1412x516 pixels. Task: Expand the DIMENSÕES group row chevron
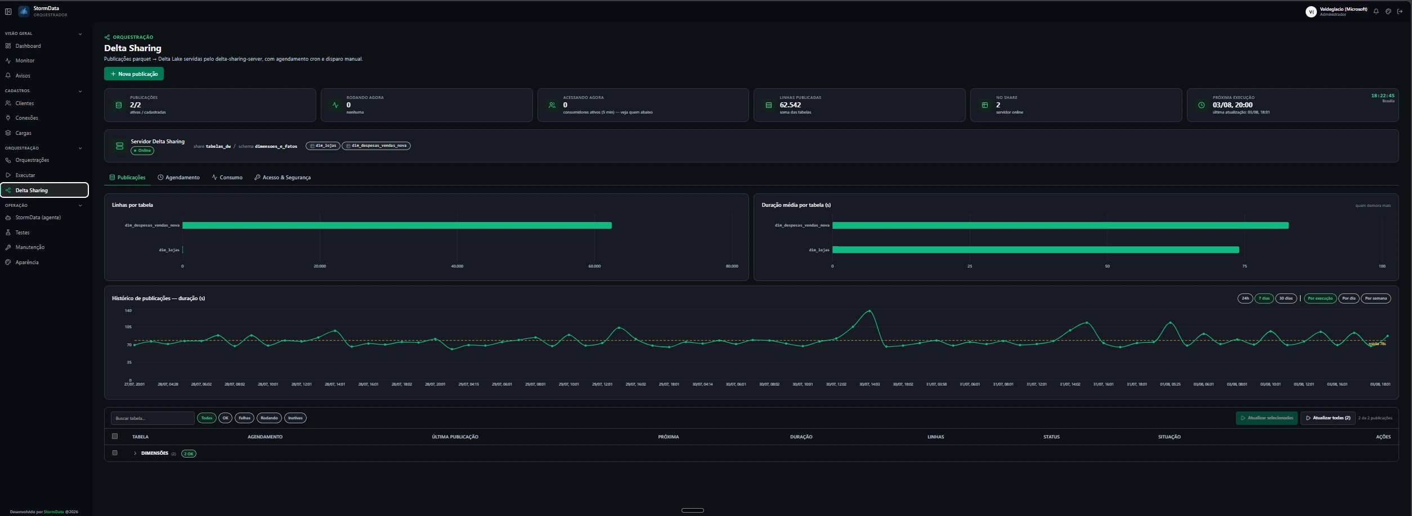pyautogui.click(x=135, y=454)
